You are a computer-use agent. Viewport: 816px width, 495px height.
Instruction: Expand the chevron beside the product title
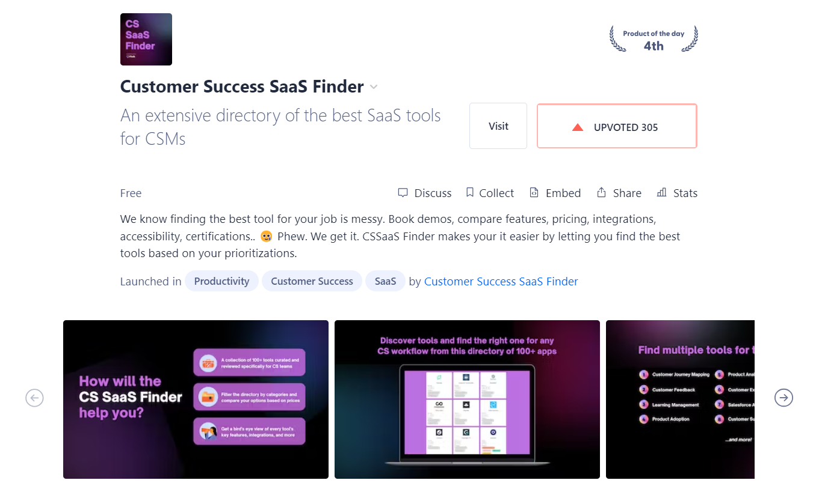click(374, 87)
